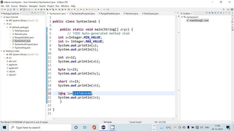234x131 pixels.
Task: Select main(String[]) : void in Outline
Action: click(x=199, y=20)
